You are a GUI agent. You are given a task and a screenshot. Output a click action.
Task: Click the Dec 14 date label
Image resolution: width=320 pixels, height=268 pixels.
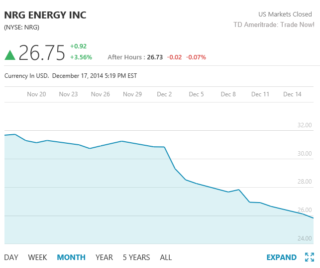(x=292, y=94)
